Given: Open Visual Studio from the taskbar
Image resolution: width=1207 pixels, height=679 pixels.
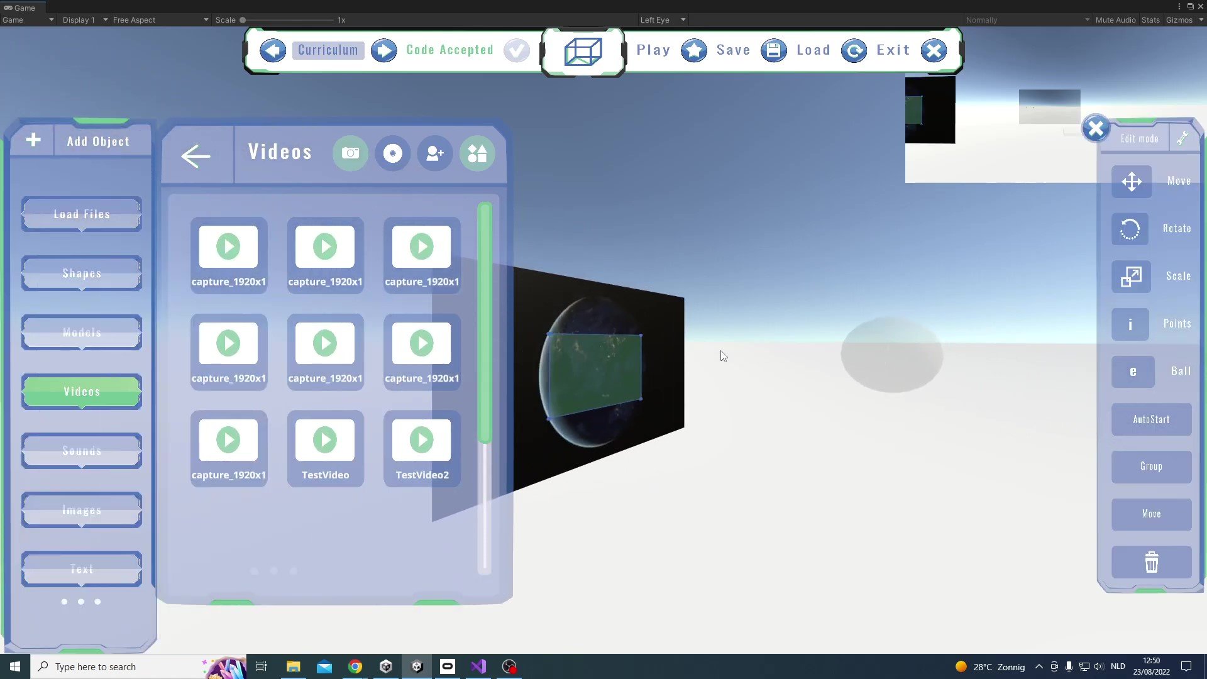Looking at the screenshot, I should point(478,666).
